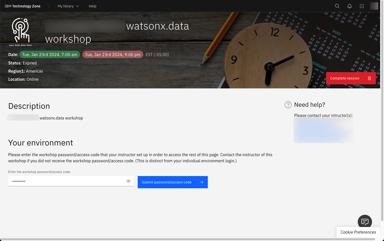Click the start date tag 7:00 am
The image size is (384, 241).
click(x=50, y=55)
